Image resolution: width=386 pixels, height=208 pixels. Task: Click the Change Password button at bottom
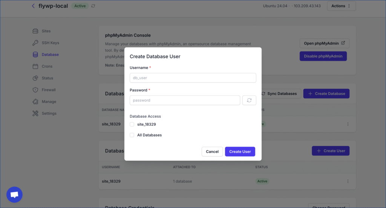(329, 206)
